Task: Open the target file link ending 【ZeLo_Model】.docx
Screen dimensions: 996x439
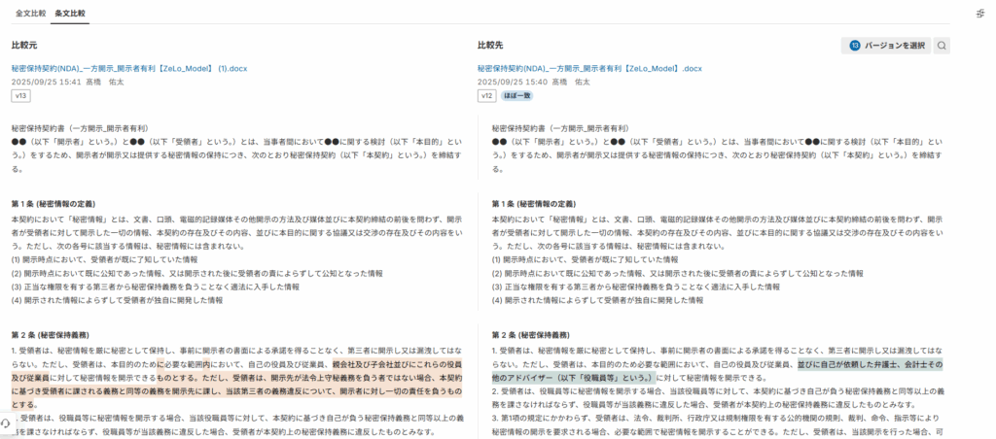Action: pos(588,69)
